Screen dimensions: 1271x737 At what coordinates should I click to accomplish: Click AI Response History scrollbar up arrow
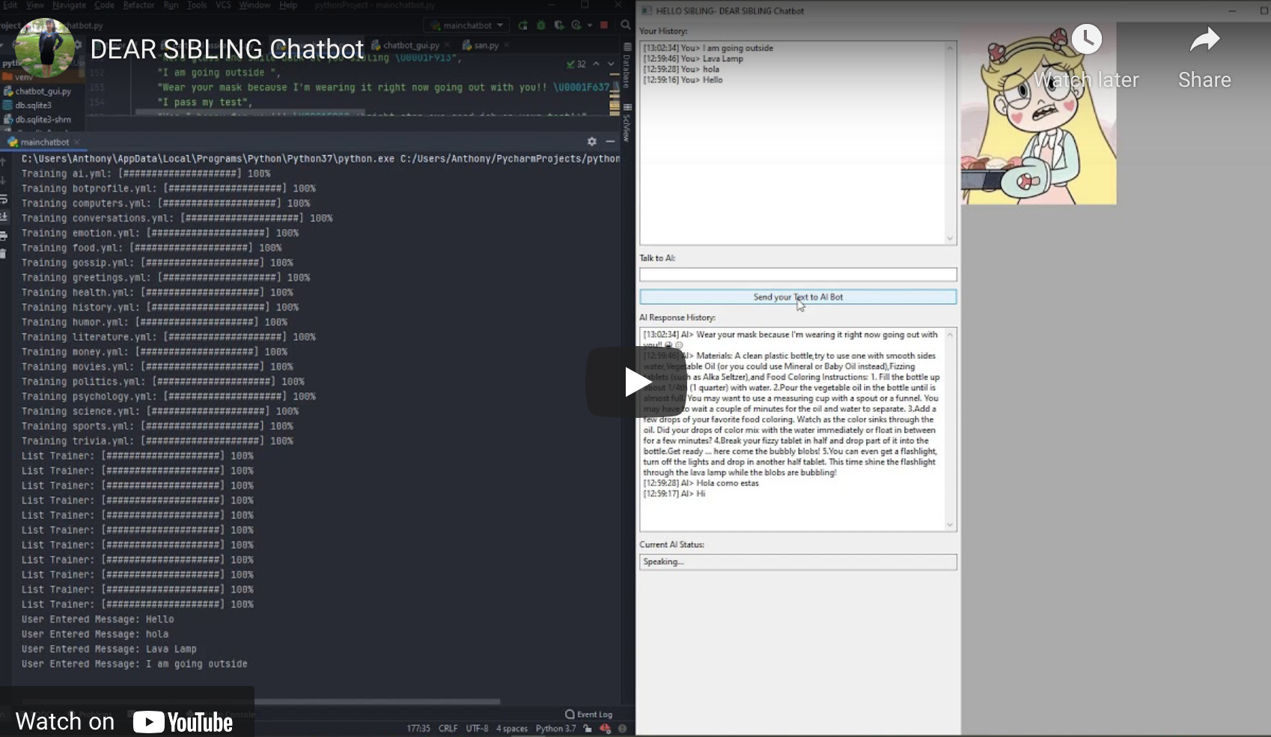tap(950, 335)
